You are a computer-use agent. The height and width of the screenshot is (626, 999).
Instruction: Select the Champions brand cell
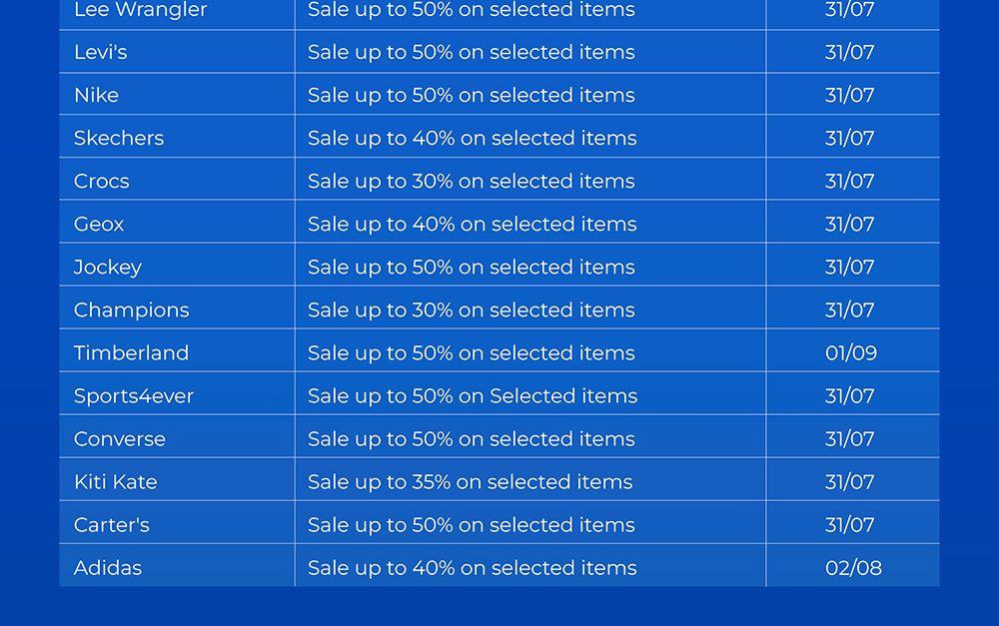click(x=132, y=310)
